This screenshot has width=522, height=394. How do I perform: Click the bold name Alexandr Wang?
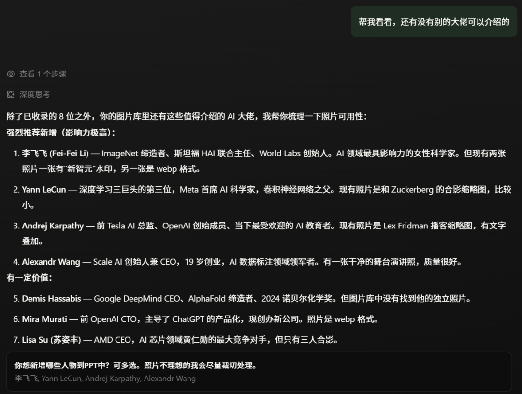pyautogui.click(x=51, y=262)
